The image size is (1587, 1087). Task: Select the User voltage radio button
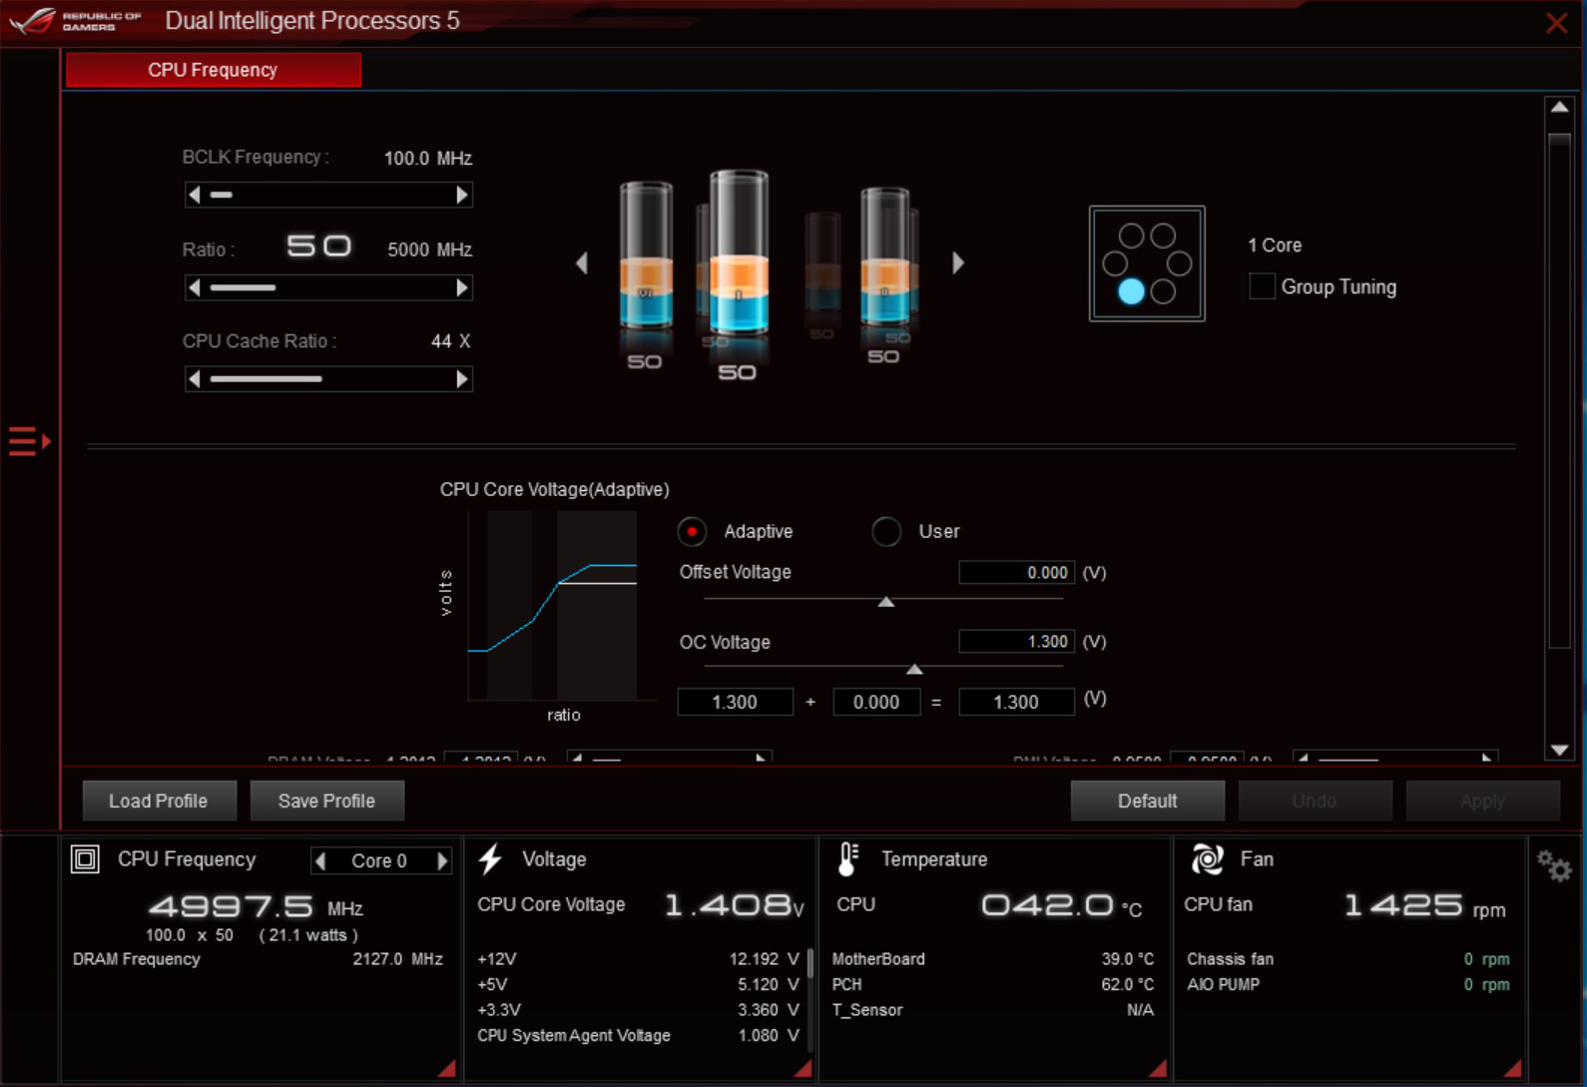[x=886, y=531]
